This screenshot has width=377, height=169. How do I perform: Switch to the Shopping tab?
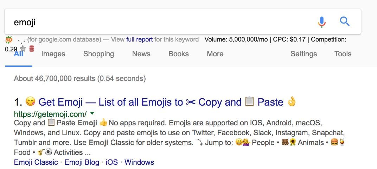(x=98, y=54)
